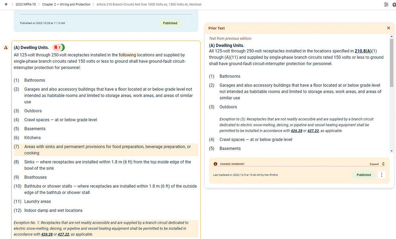
Task: Click Published badge in Change Summary
Action: click(x=364, y=175)
